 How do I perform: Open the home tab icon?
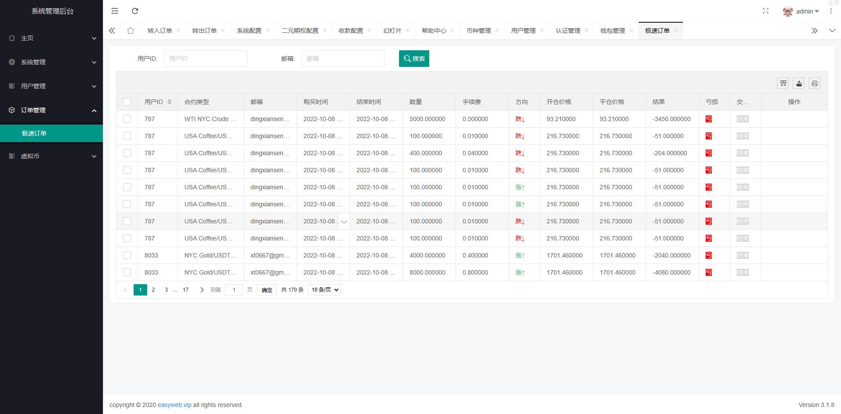click(x=131, y=31)
